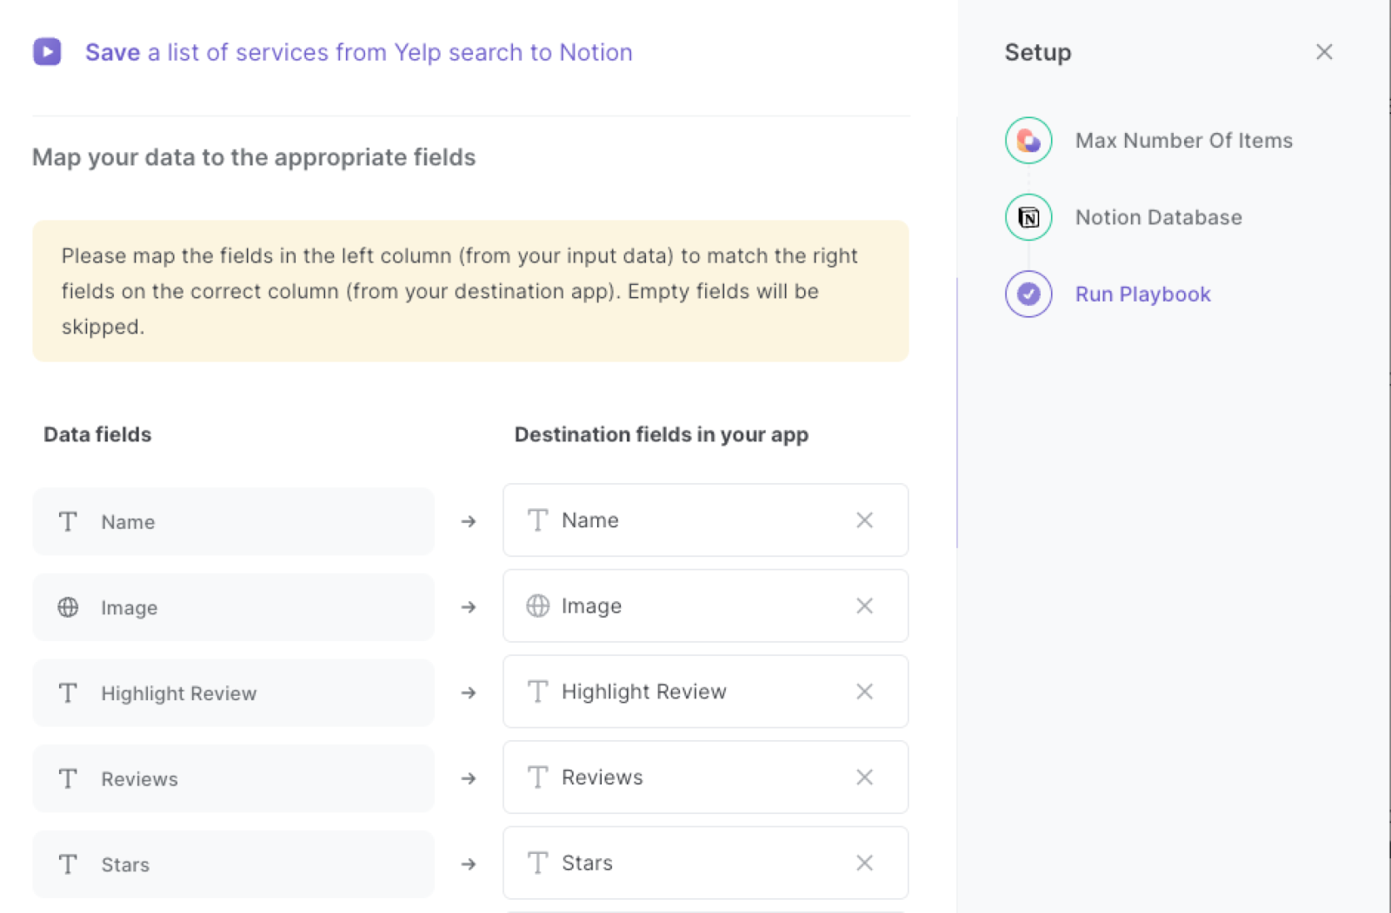Open the Stars destination field dropdown
The image size is (1391, 913).
pos(705,863)
